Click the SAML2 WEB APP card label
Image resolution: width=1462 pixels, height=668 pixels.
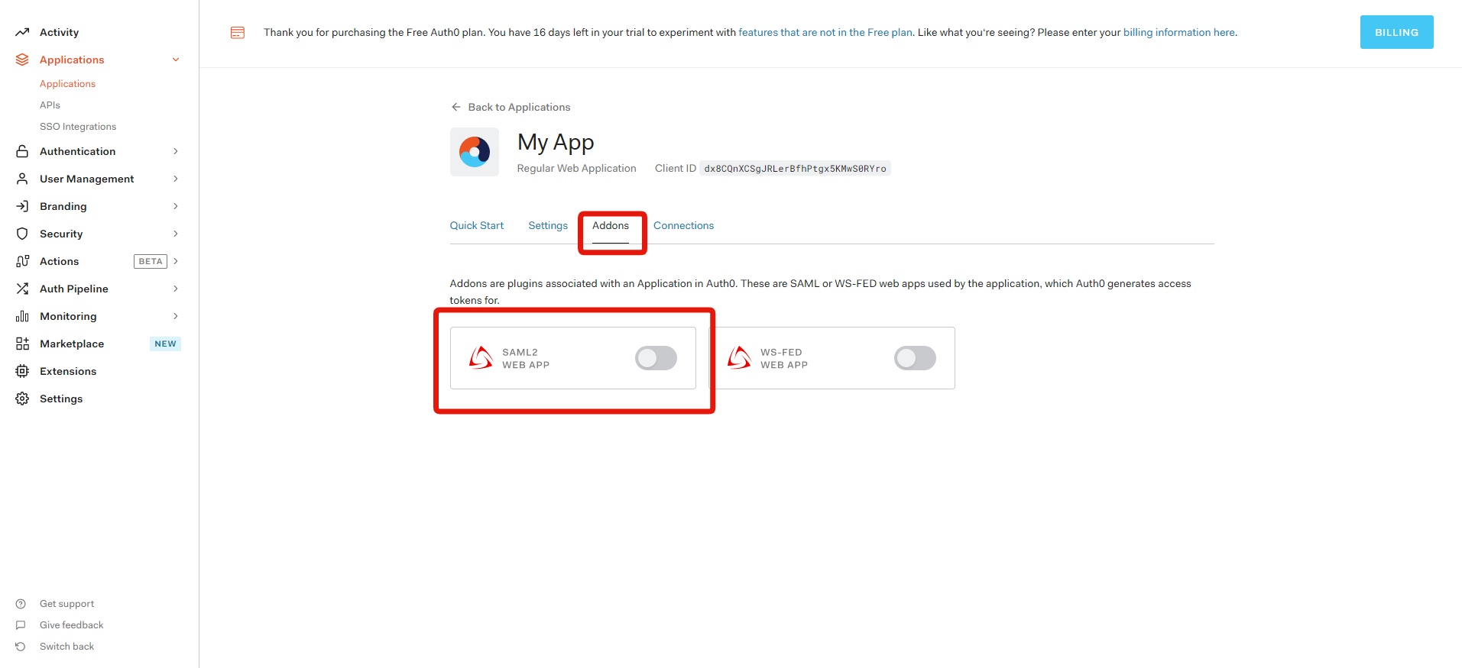point(526,358)
